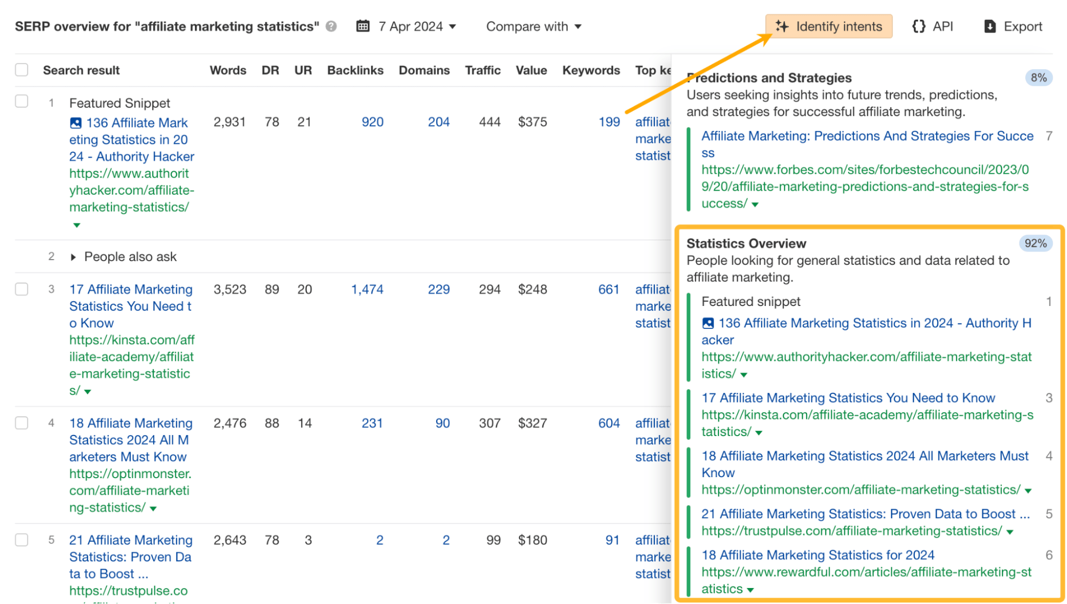Open the 18 Affiliate Marketing Statistics for 2024 link
This screenshot has height=604, width=1067.
(x=818, y=555)
